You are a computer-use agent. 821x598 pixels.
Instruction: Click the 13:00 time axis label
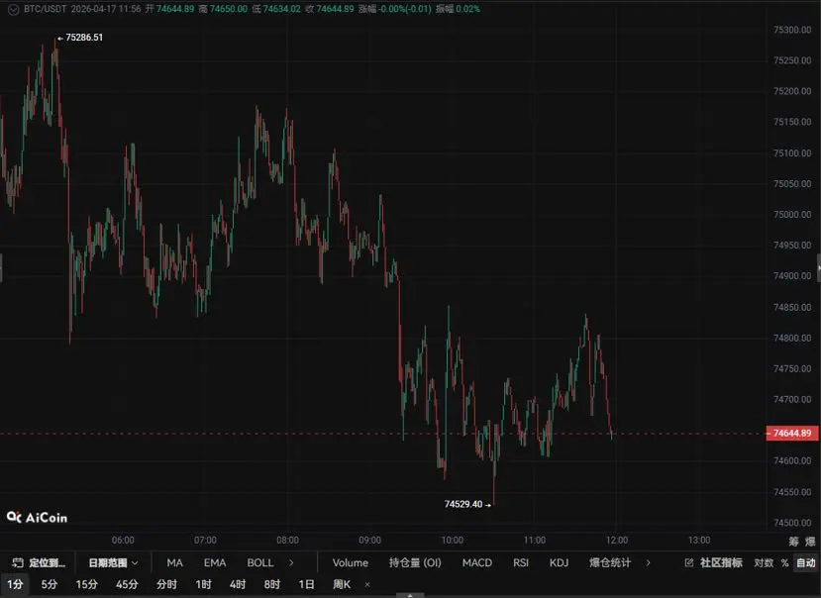click(x=699, y=540)
